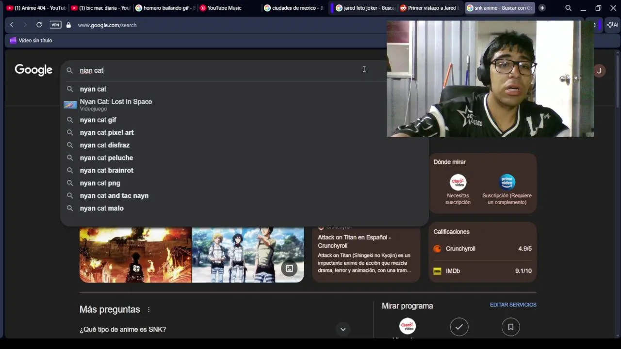Click the AI button in browser toolbar
Screen dimensions: 621x349
point(612,25)
